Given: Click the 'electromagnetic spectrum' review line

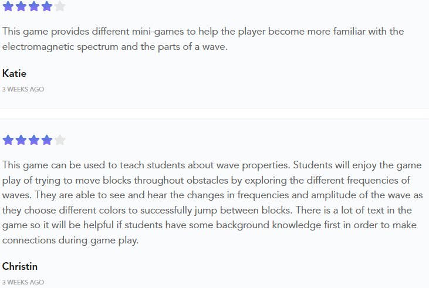Looking at the screenshot, I should click(x=115, y=47).
